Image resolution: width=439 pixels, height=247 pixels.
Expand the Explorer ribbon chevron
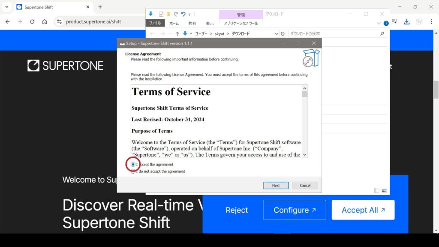coord(379,24)
